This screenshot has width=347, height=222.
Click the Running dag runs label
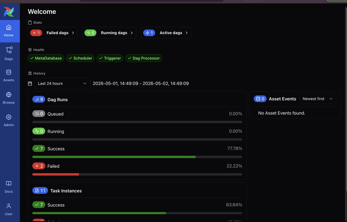(56, 131)
